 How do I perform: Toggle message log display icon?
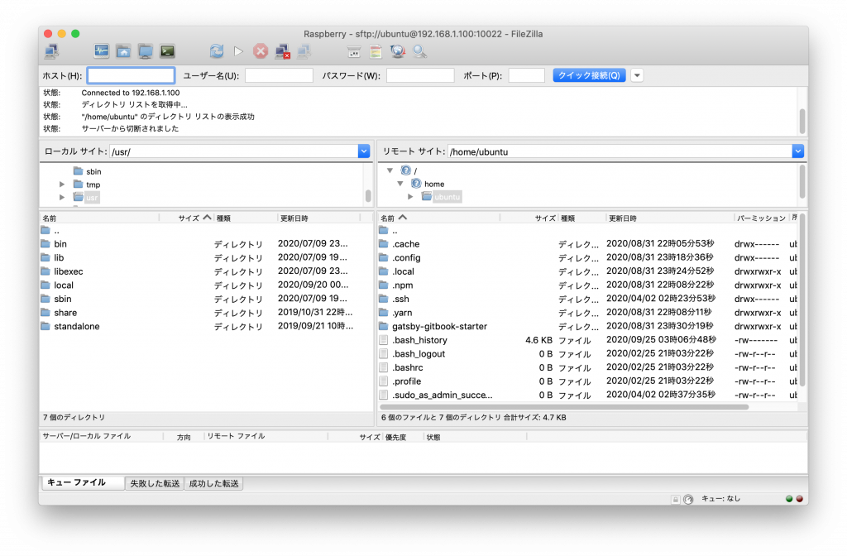(x=101, y=51)
